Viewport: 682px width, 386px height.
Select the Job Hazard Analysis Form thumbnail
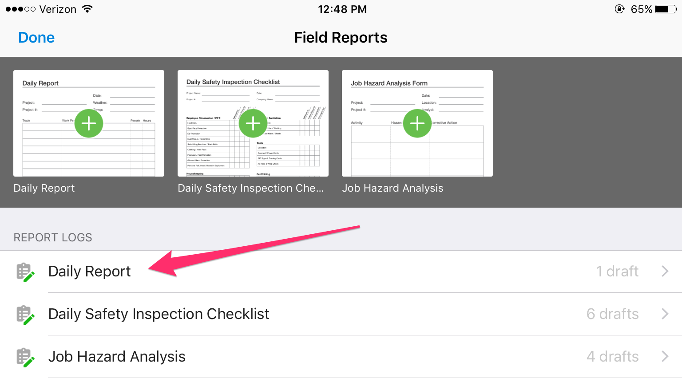[x=417, y=123]
